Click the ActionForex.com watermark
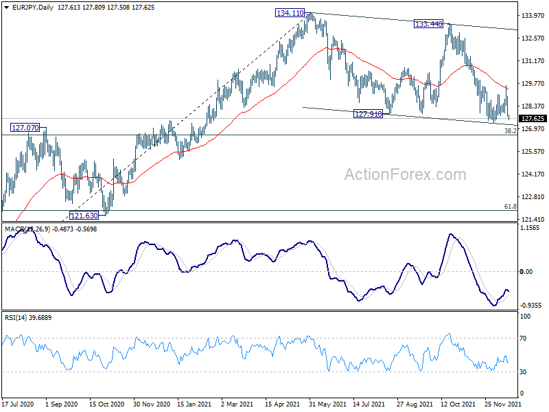Image resolution: width=549 pixels, height=412 pixels. pyautogui.click(x=406, y=174)
